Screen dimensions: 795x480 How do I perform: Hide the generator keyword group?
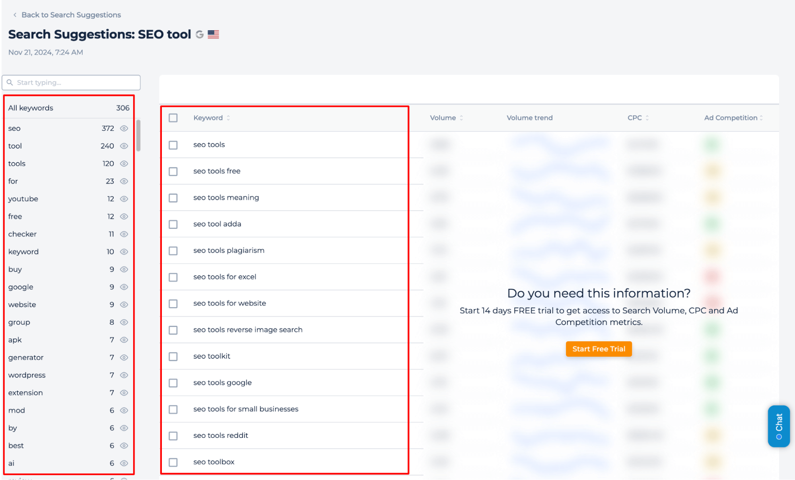[x=124, y=358]
